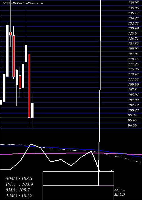
Task: Click the 96.45 price axis label
Action: (132, 120)
